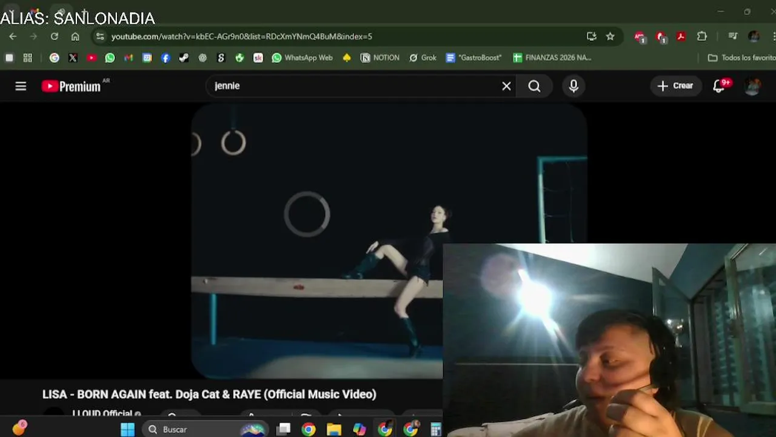This screenshot has height=437, width=776.
Task: Open the Google bookmark
Action: pyautogui.click(x=55, y=58)
